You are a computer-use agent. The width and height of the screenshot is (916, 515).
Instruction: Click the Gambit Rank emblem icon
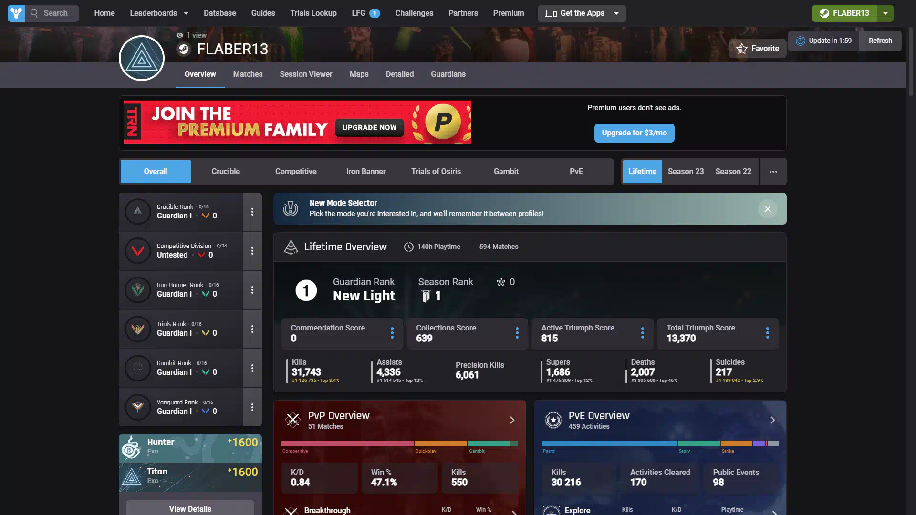click(x=138, y=368)
